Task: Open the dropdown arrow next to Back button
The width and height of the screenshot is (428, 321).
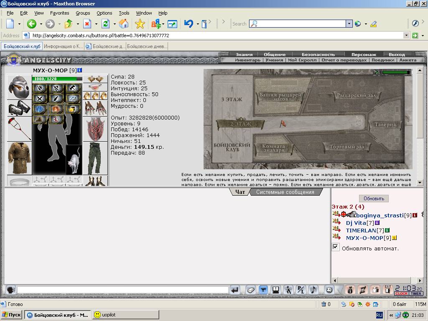Action: [41, 24]
